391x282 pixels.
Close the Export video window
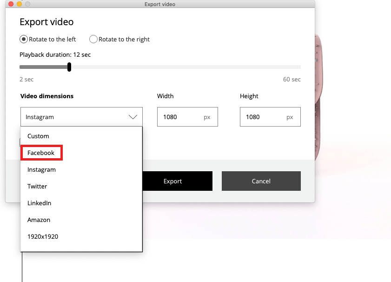tap(11, 4)
